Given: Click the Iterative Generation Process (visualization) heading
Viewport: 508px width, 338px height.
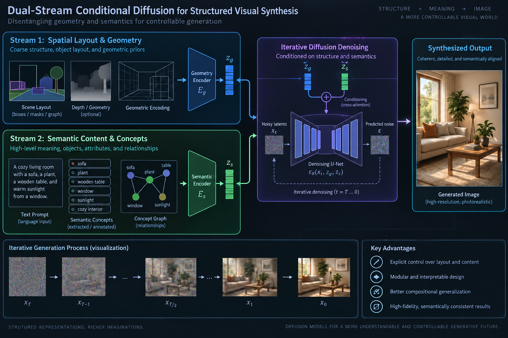Looking at the screenshot, I should click(x=69, y=248).
